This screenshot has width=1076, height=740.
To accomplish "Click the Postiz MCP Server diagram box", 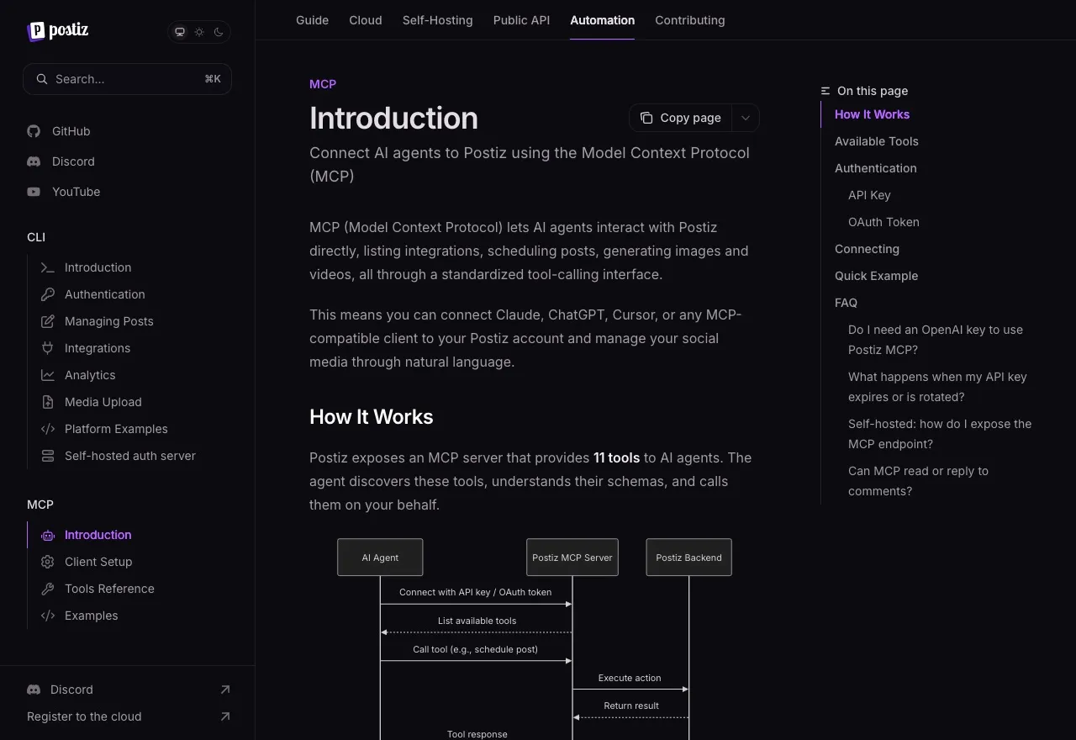I will tap(572, 558).
